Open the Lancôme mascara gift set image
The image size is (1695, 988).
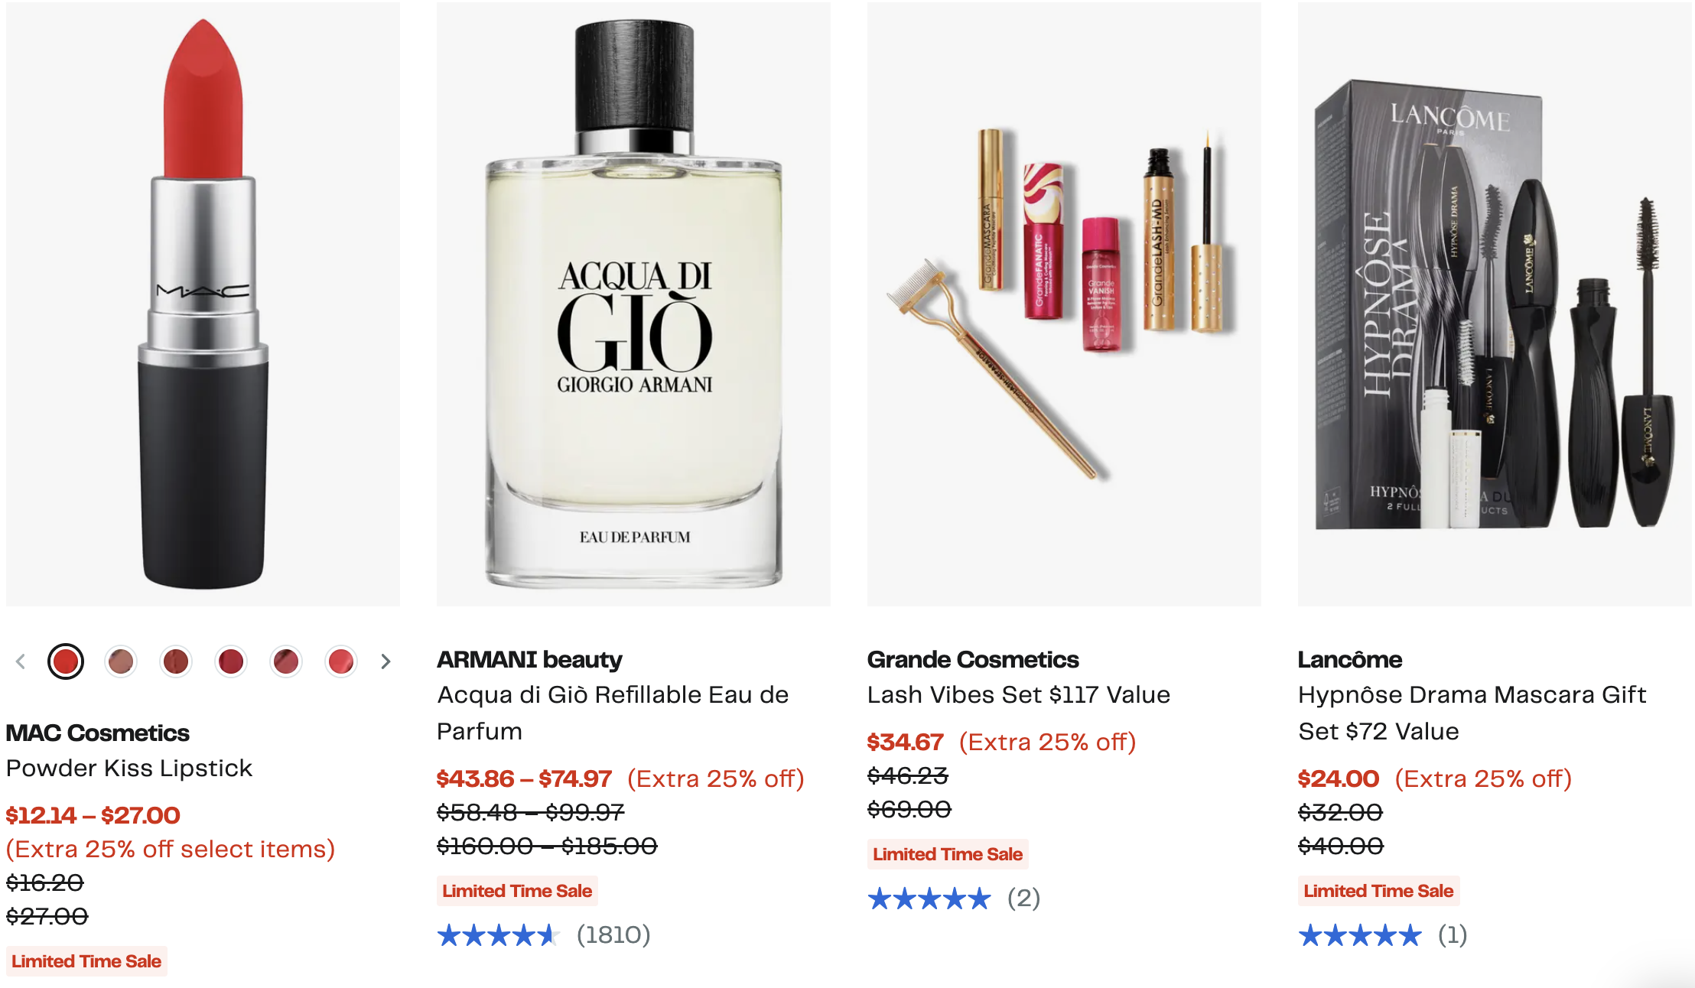tap(1495, 304)
